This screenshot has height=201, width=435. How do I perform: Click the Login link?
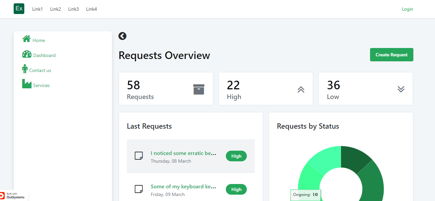click(407, 9)
